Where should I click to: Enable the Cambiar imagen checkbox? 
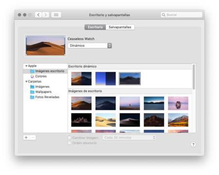pyautogui.click(x=70, y=138)
